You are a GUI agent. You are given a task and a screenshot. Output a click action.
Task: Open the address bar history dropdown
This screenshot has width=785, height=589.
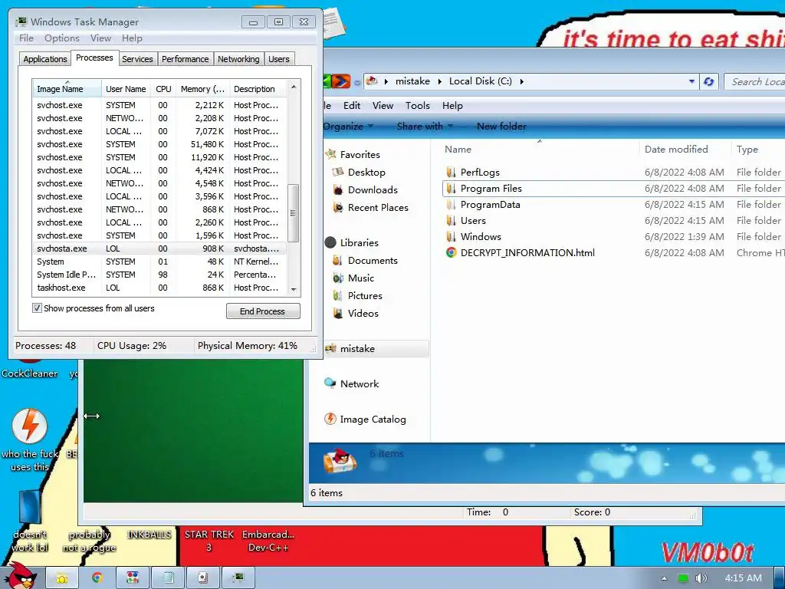(691, 81)
